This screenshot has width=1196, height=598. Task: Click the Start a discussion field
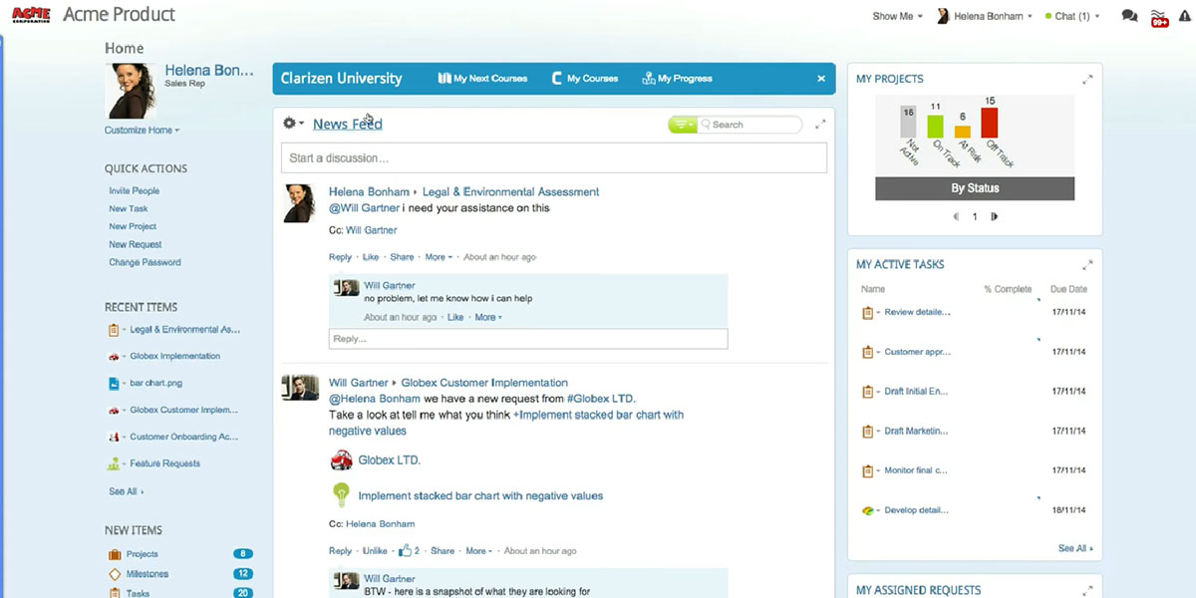coord(553,157)
